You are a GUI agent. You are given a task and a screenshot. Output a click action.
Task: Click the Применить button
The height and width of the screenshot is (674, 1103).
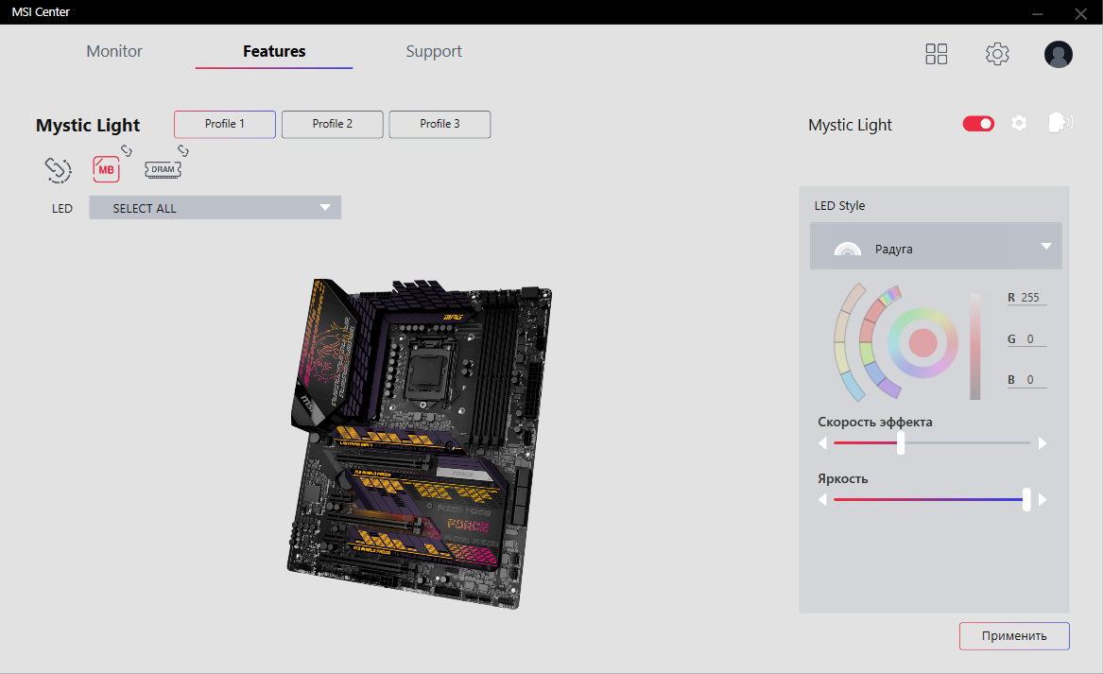click(x=1014, y=636)
